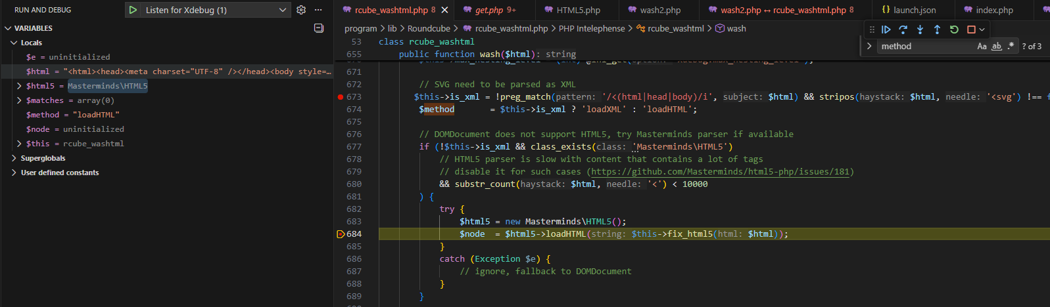Expand the $html5 variable
Image resolution: width=1050 pixels, height=307 pixels.
coord(19,86)
